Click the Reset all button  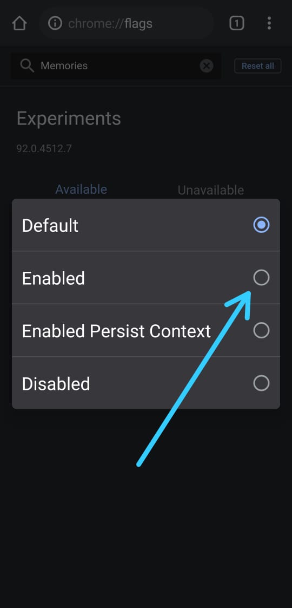pyautogui.click(x=258, y=66)
